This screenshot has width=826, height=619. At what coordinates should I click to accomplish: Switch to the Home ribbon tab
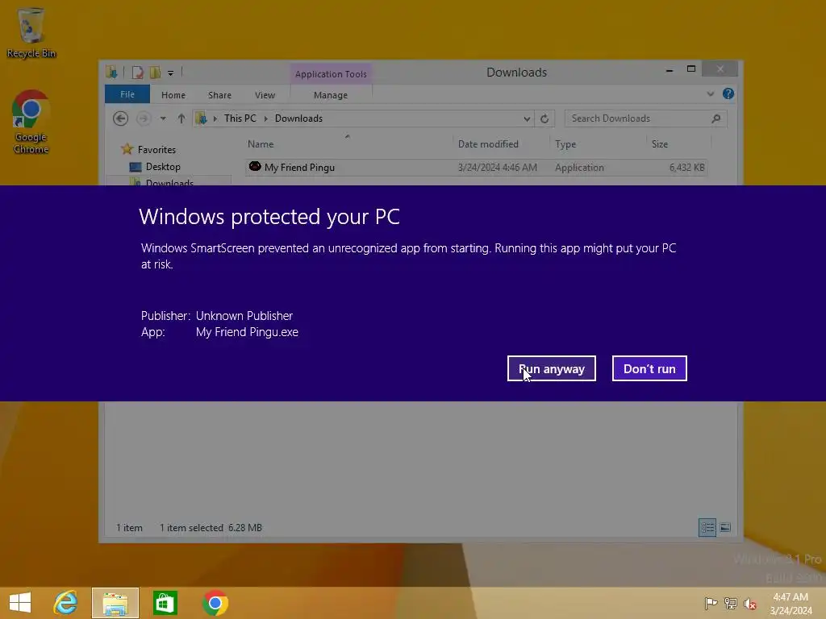click(x=173, y=95)
